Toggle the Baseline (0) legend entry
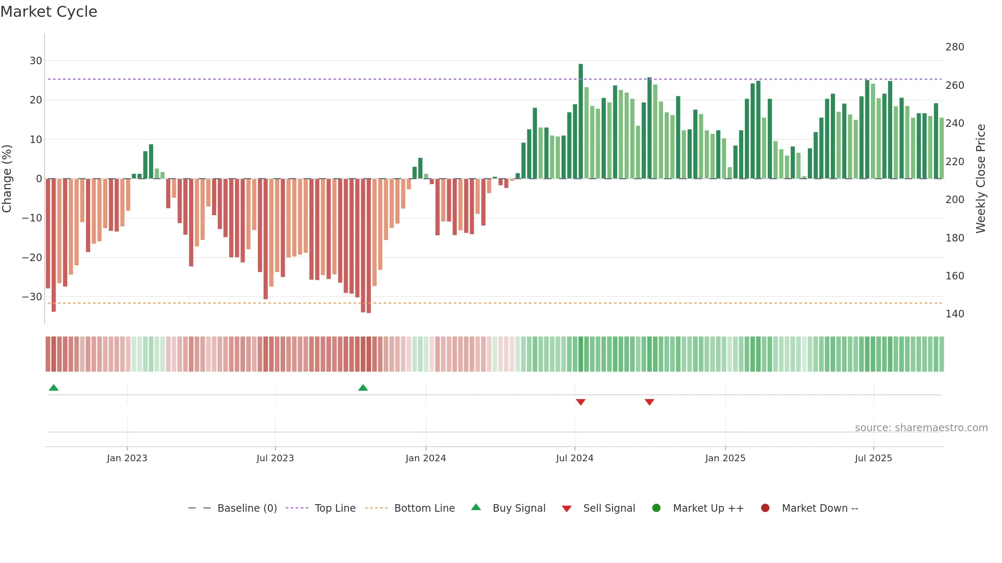The height and width of the screenshot is (563, 1002). (247, 508)
